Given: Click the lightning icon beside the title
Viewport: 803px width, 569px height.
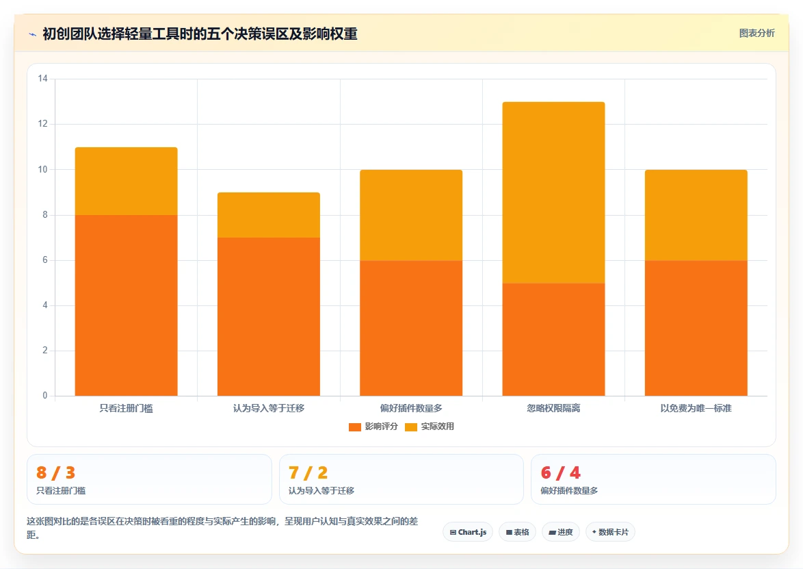Looking at the screenshot, I should 32,34.
